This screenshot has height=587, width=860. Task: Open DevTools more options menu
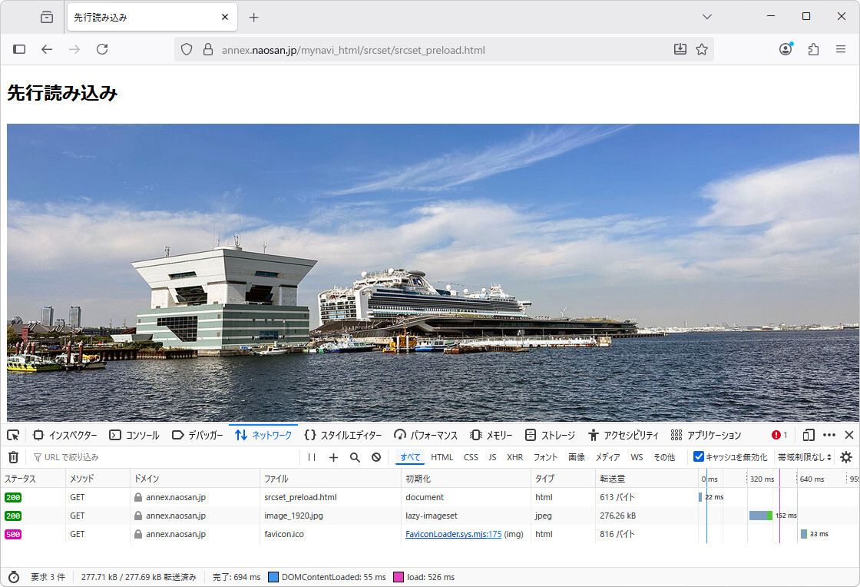[829, 435]
